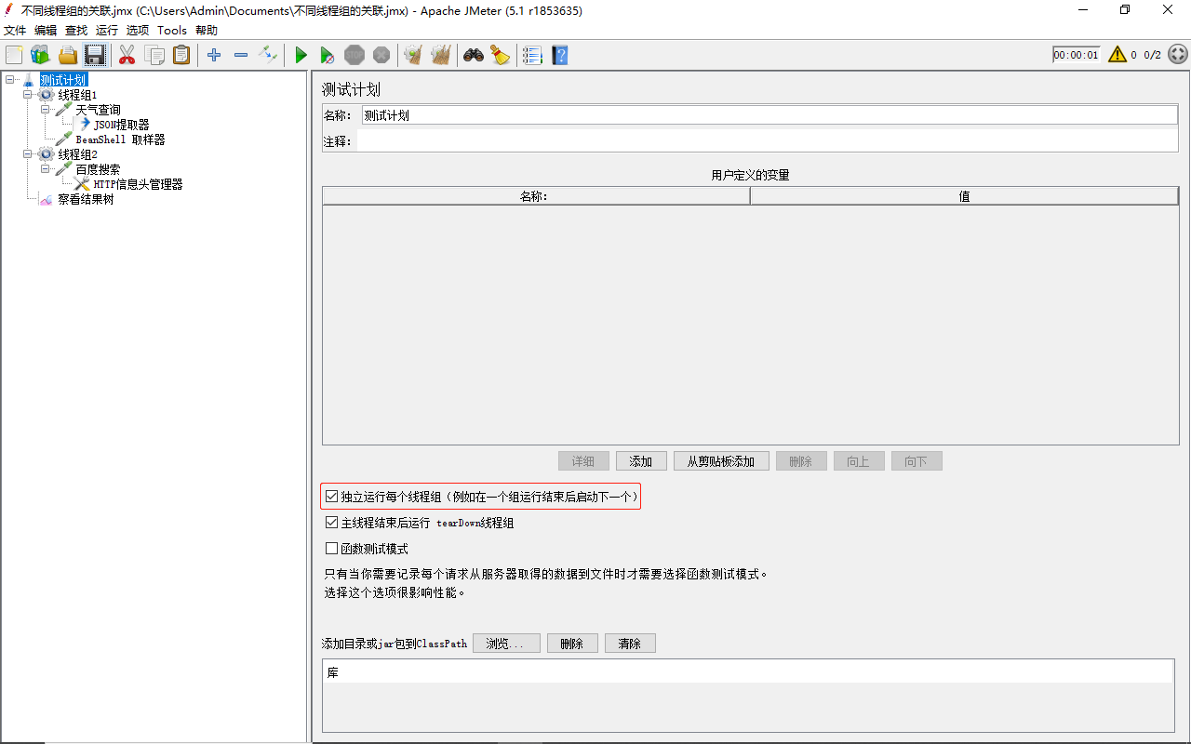Click the grey STOP icon
1191x744 pixels.
pos(355,55)
